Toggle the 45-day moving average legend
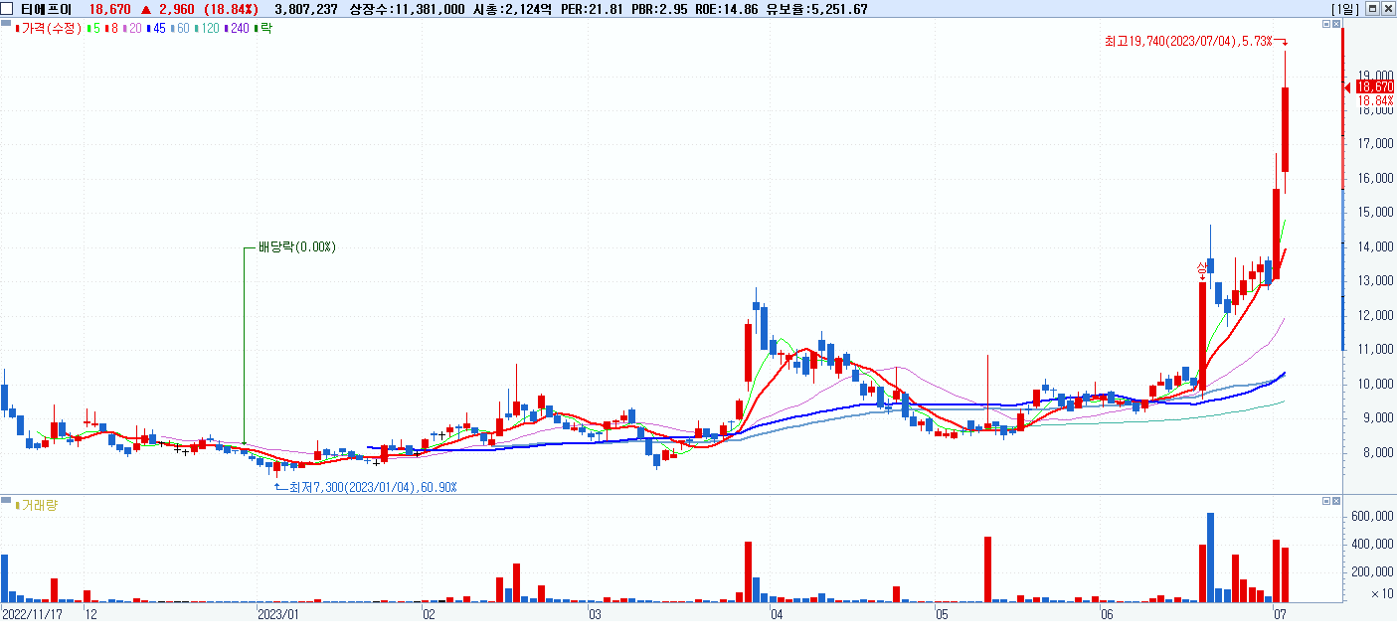Viewport: 1397px width, 644px height. click(x=156, y=29)
